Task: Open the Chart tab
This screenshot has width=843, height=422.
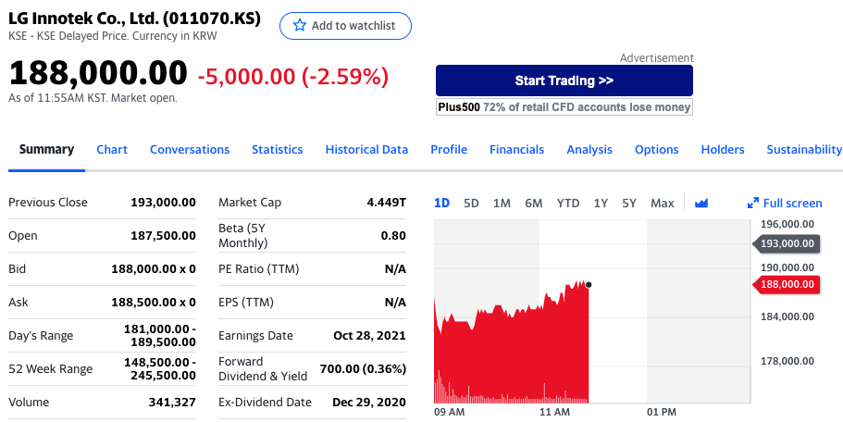Action: pos(112,149)
